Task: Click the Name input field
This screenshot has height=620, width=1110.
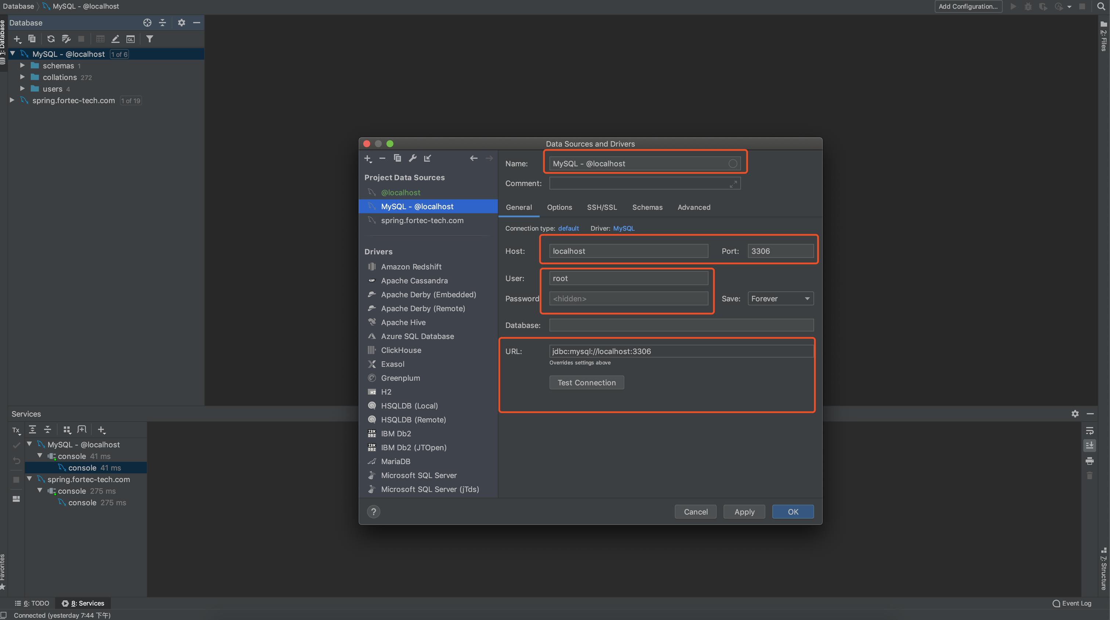Action: 645,164
